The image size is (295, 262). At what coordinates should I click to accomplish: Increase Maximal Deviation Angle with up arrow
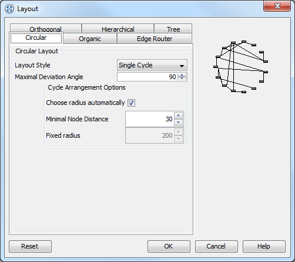[x=182, y=75]
